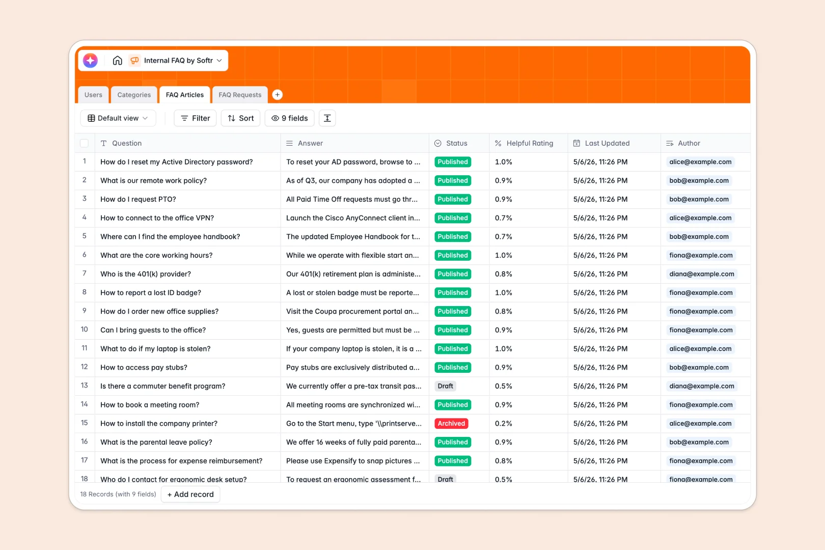Click answer 'We offer 16 weeks of fully paid parenta...'
Viewport: 825px width, 550px height.
tap(354, 443)
